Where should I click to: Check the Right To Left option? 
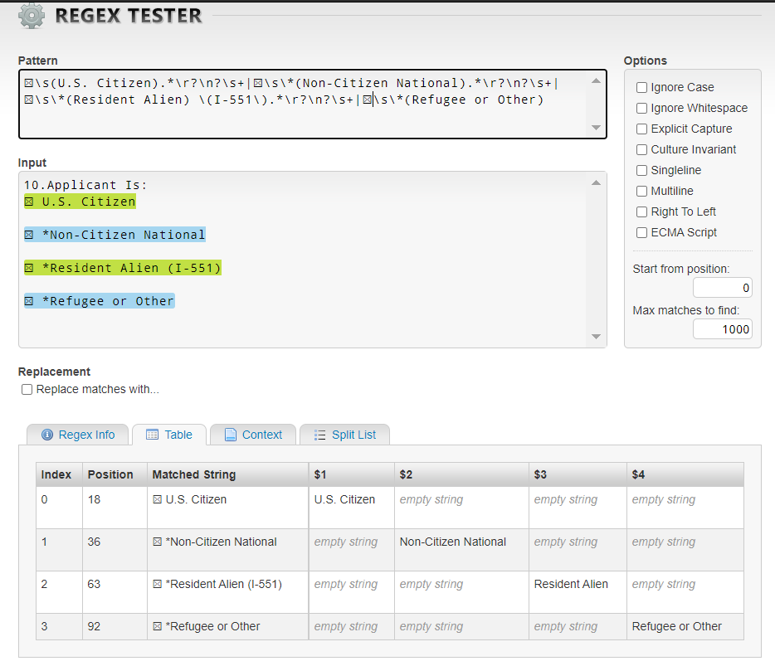coord(641,212)
